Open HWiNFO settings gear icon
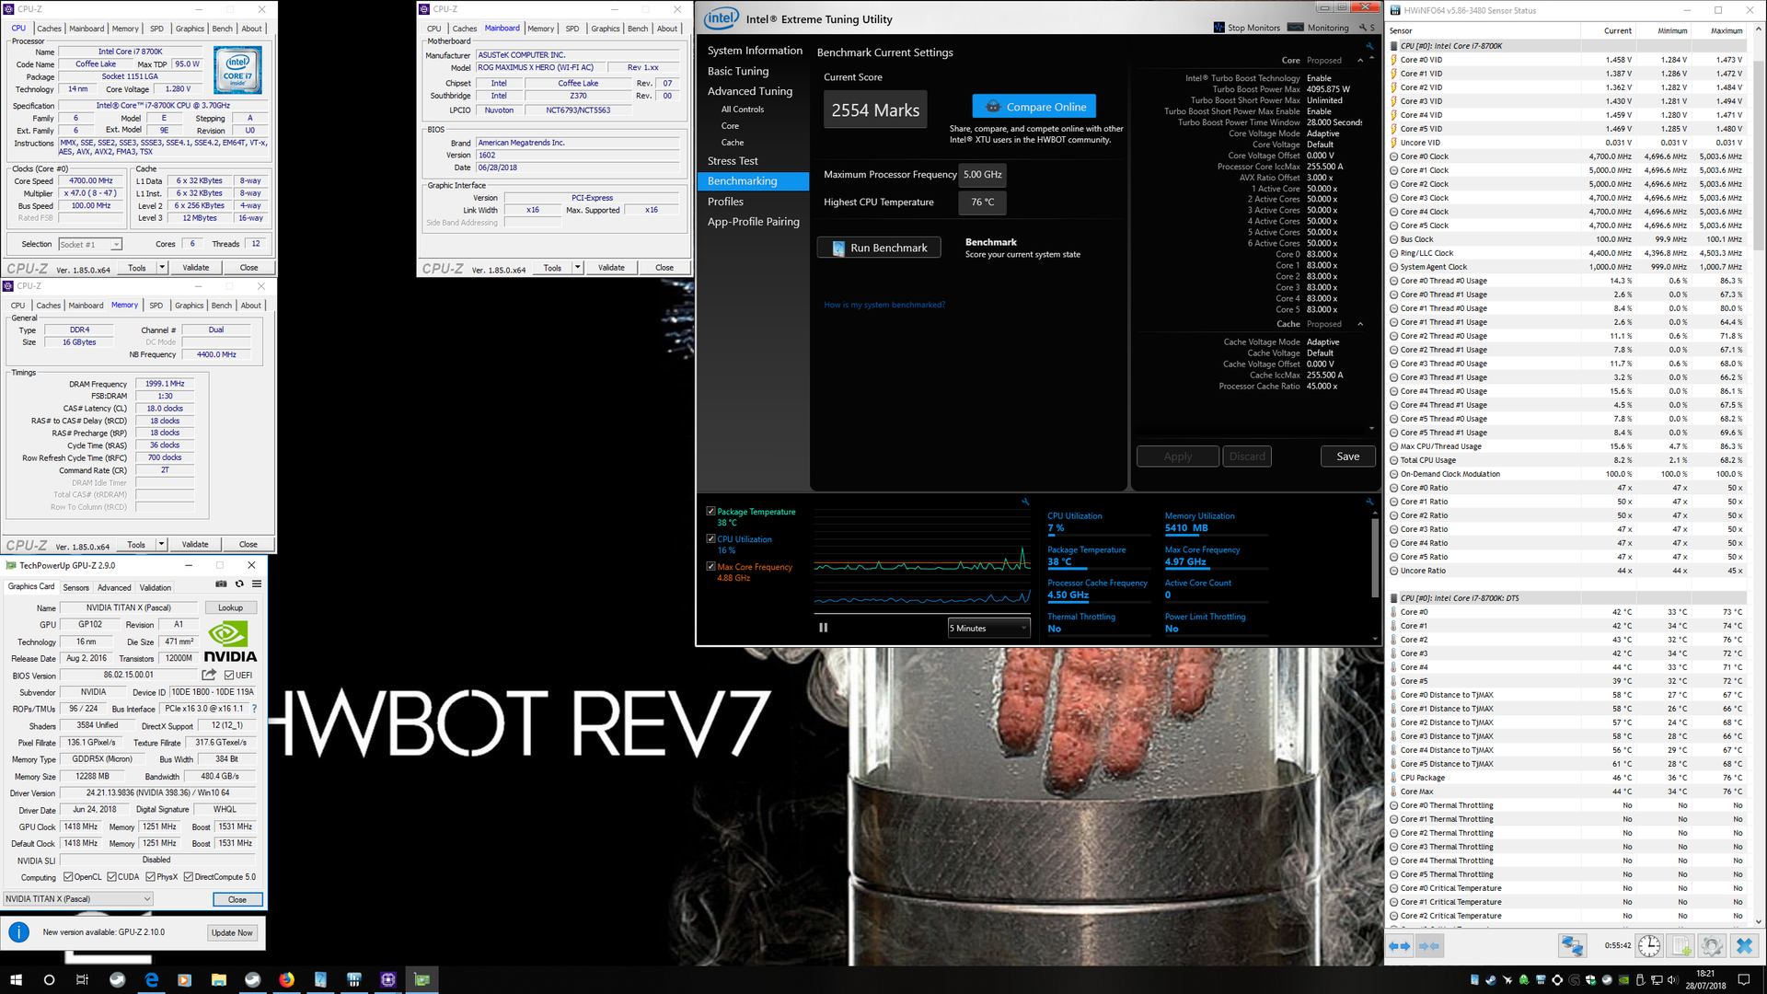Viewport: 1767px width, 994px height. 1712,945
